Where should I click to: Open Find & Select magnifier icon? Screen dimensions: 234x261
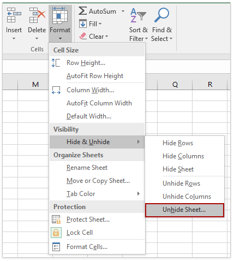tap(162, 15)
